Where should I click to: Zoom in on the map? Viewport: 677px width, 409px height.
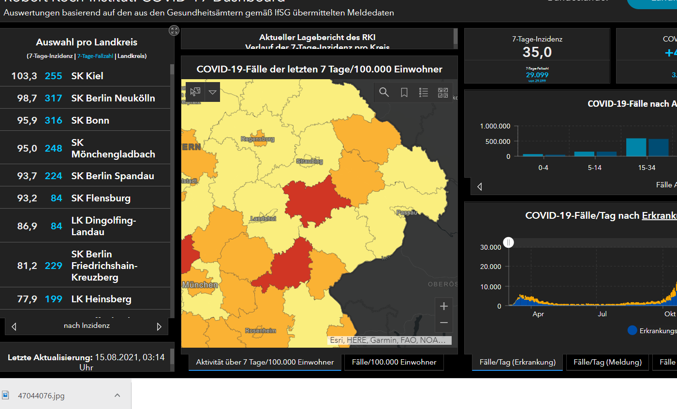pos(444,306)
